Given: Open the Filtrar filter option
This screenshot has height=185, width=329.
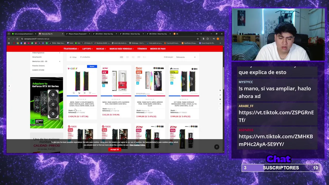Looking at the screenshot, I should click(x=73, y=57).
